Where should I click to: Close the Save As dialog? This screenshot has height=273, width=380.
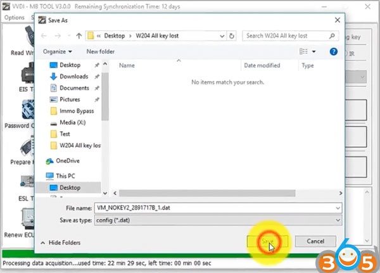pos(337,20)
